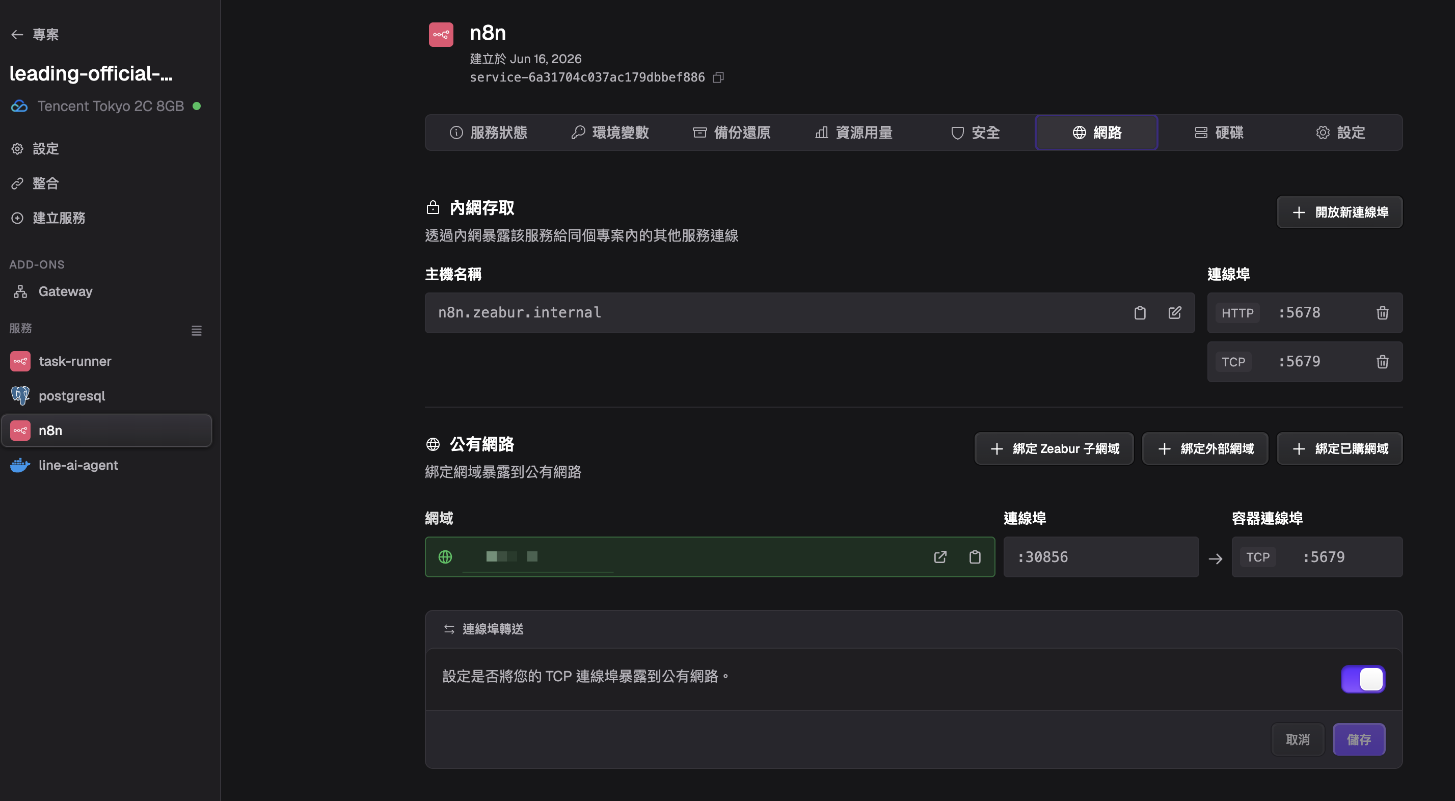Click 綁定已購網域 button
Viewport: 1455px width, 801px height.
pyautogui.click(x=1339, y=448)
